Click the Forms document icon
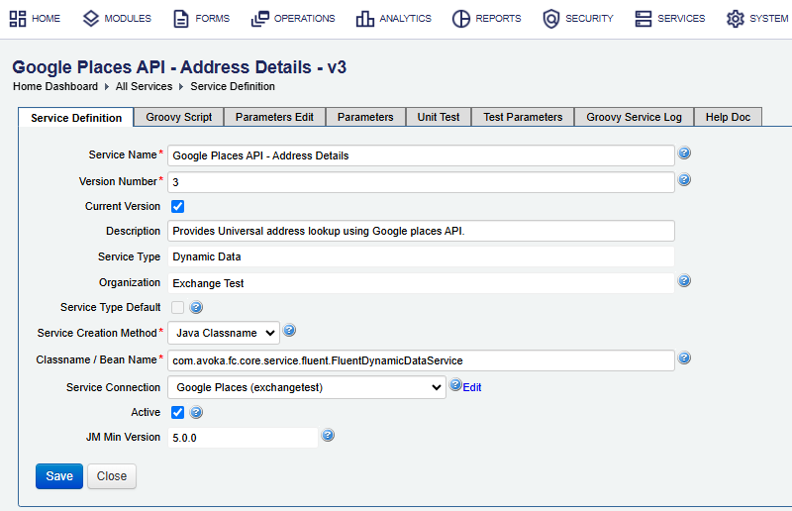Screen dimensions: 792x511 click(181, 19)
